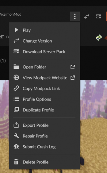
Task: Choose Export Profile from menu
Action: coord(44,125)
